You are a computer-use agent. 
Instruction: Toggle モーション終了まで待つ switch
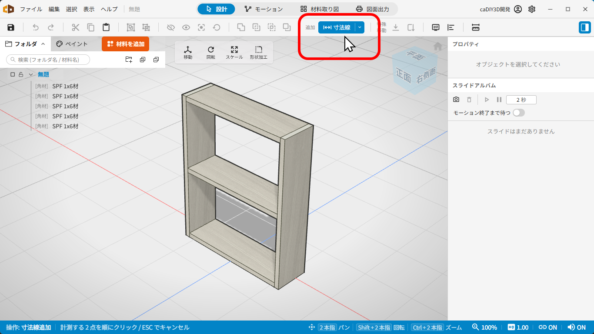pyautogui.click(x=519, y=113)
